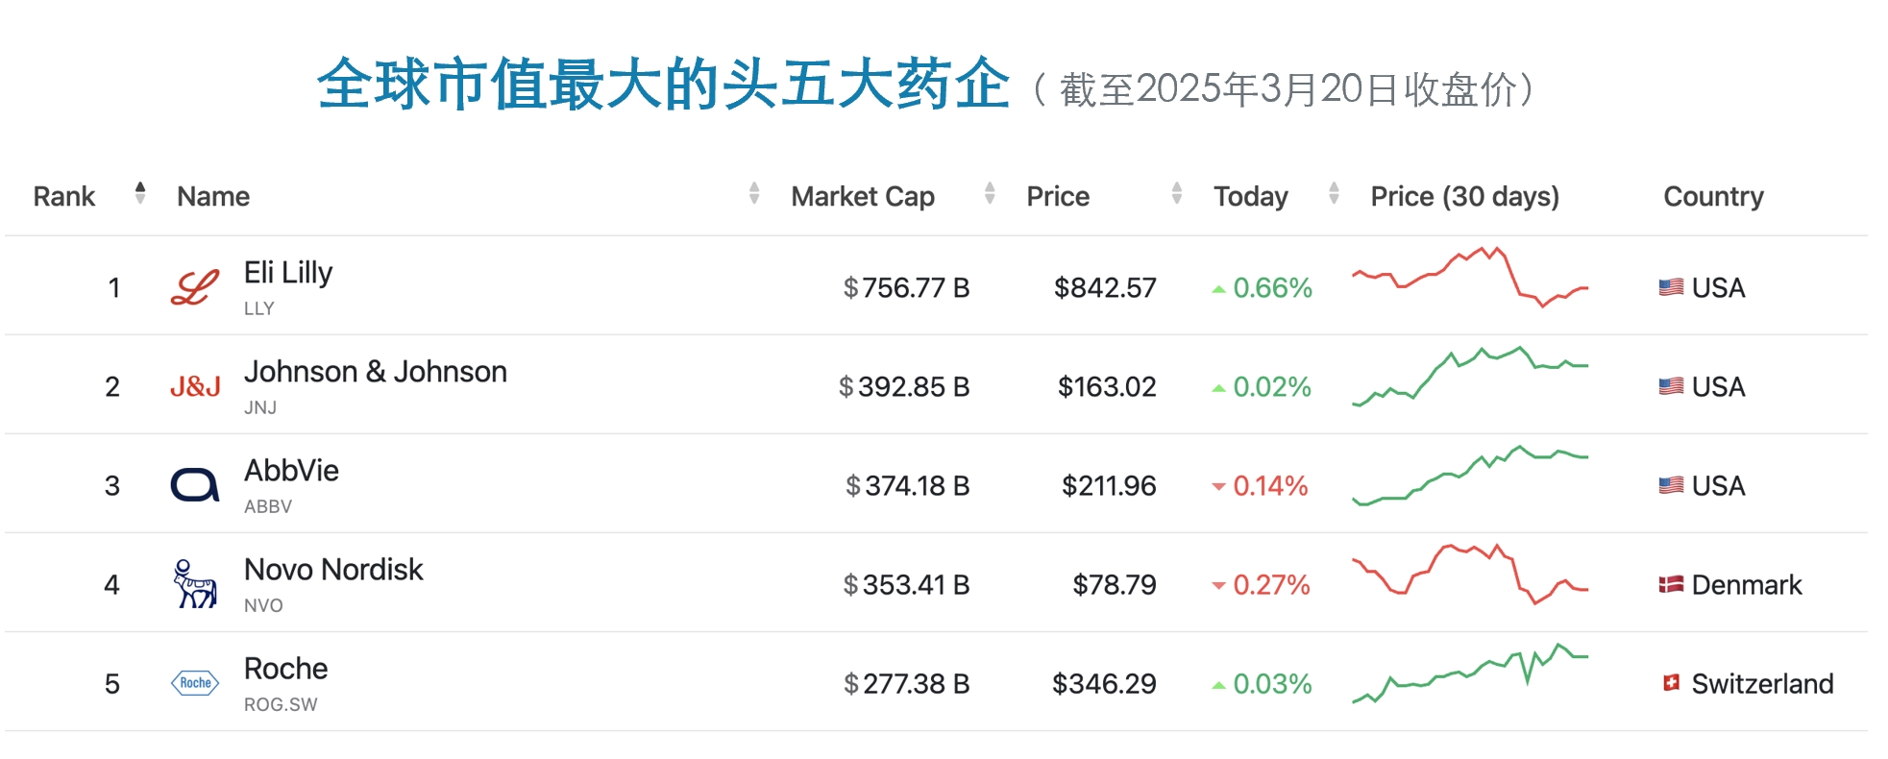Sort by Name using its sort arrows
Screen dimensions: 1888x759
[x=754, y=194]
